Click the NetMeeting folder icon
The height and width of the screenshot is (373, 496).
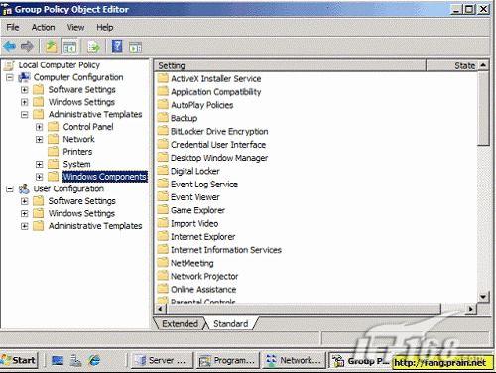pos(163,263)
